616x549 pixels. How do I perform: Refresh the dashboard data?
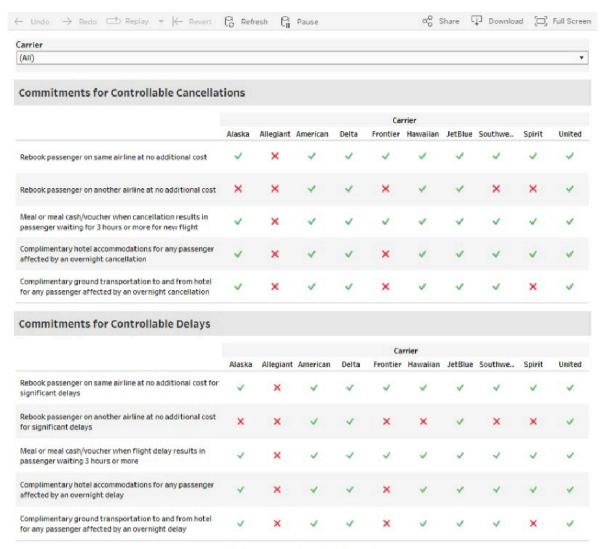click(247, 22)
